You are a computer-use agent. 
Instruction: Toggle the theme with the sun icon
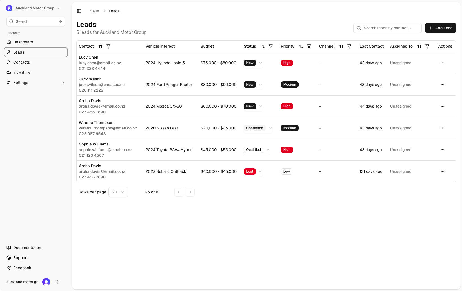[57, 282]
